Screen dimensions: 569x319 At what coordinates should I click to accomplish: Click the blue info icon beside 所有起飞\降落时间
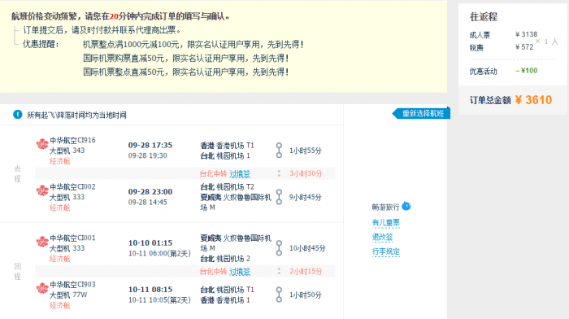[x=17, y=115]
